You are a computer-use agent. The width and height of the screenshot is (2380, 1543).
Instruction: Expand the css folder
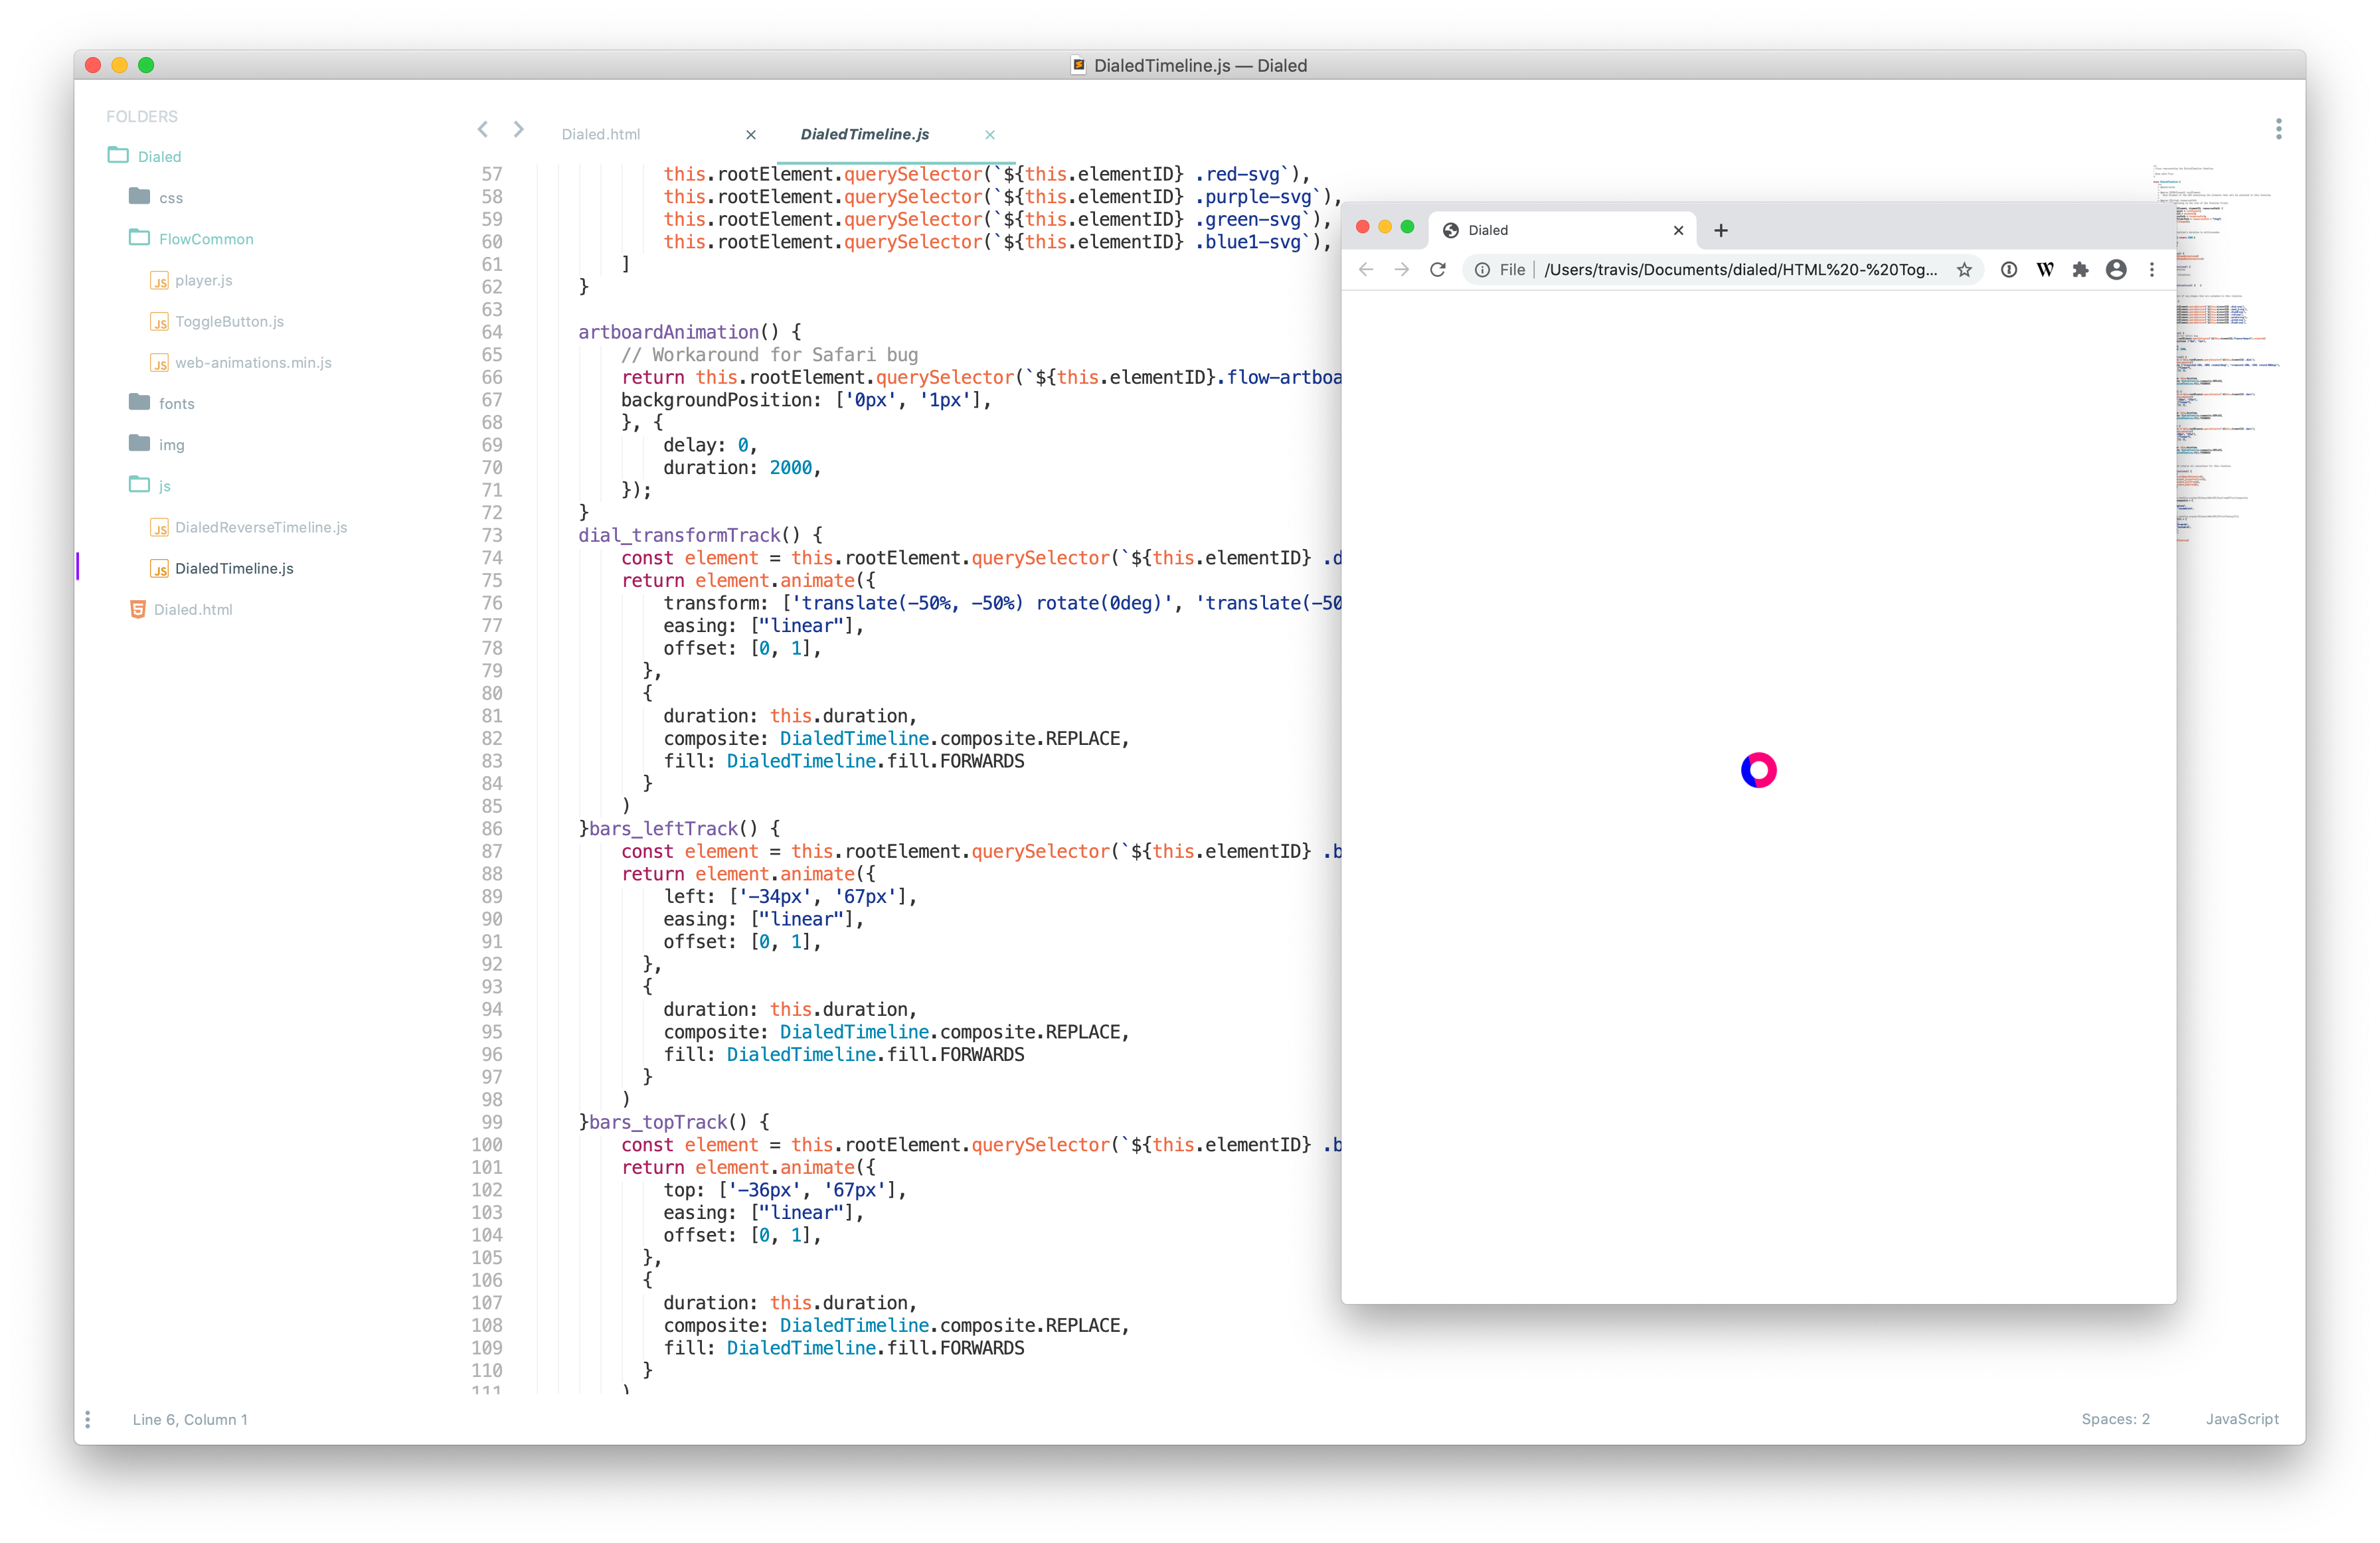(171, 198)
